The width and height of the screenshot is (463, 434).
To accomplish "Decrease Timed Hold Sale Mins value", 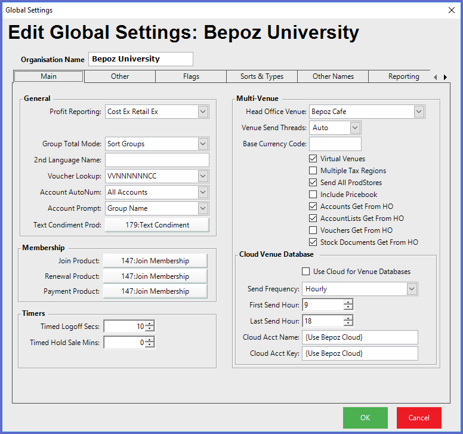I will [150, 345].
